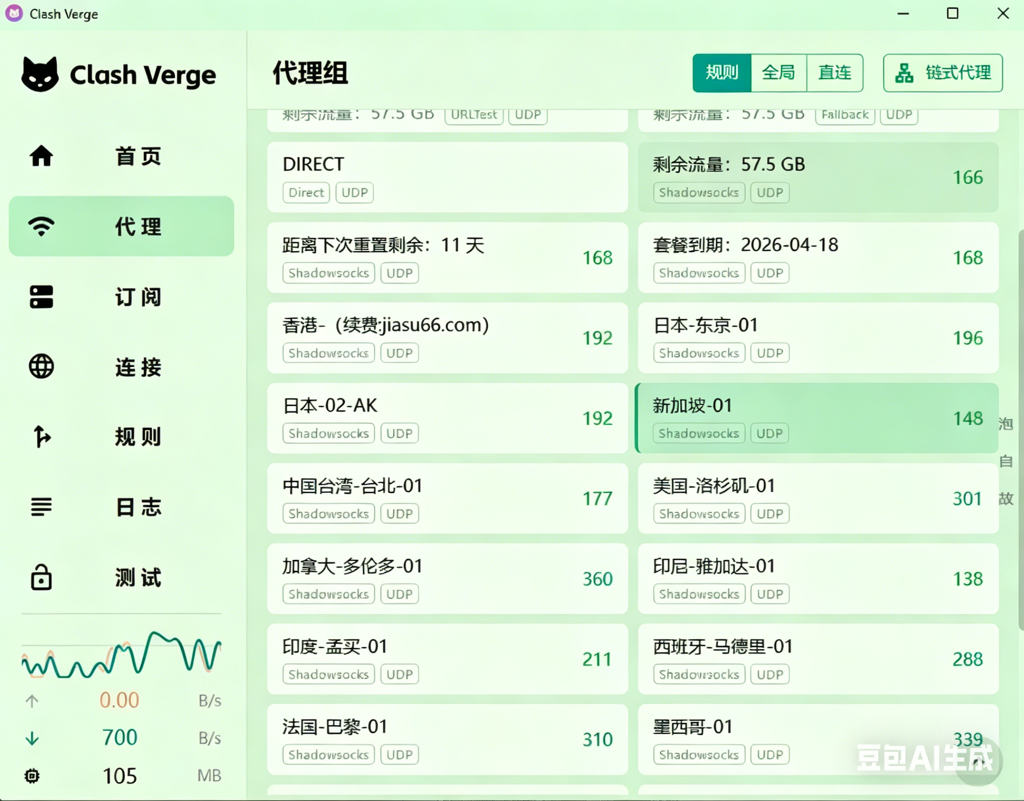
Task: Click the 105 MB memory usage value
Action: pyautogui.click(x=119, y=776)
